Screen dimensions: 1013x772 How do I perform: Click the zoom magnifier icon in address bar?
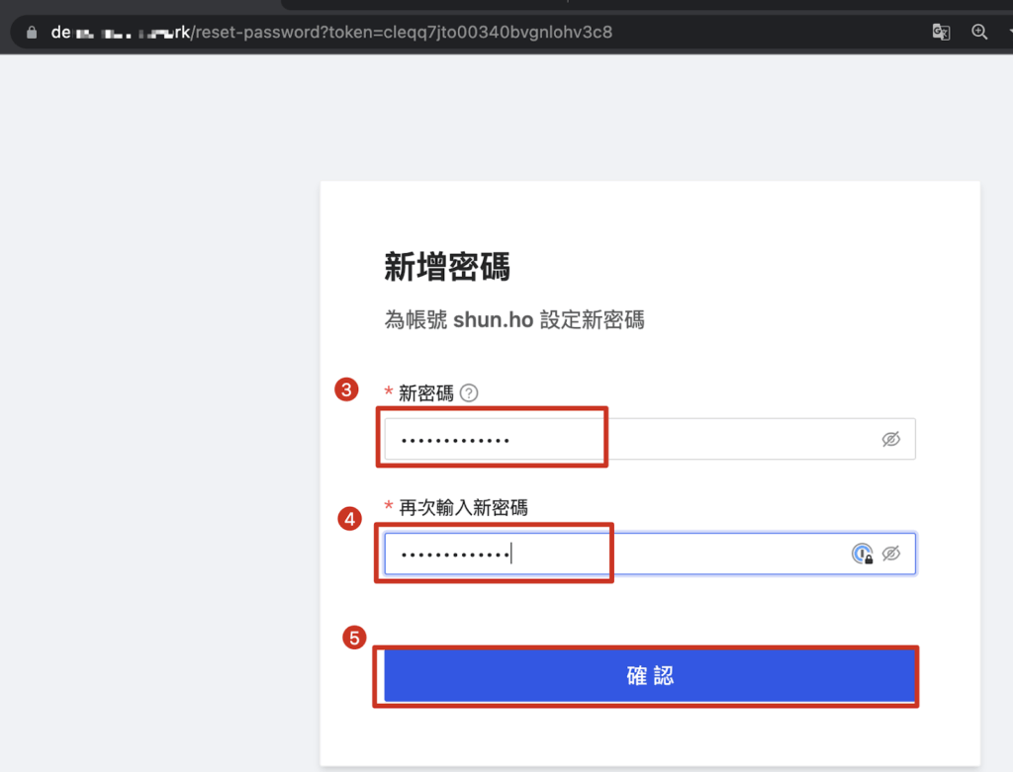pos(979,32)
